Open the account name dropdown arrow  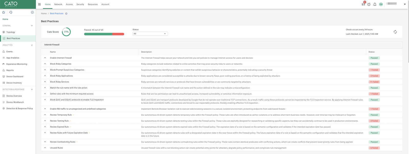[x=405, y=4]
